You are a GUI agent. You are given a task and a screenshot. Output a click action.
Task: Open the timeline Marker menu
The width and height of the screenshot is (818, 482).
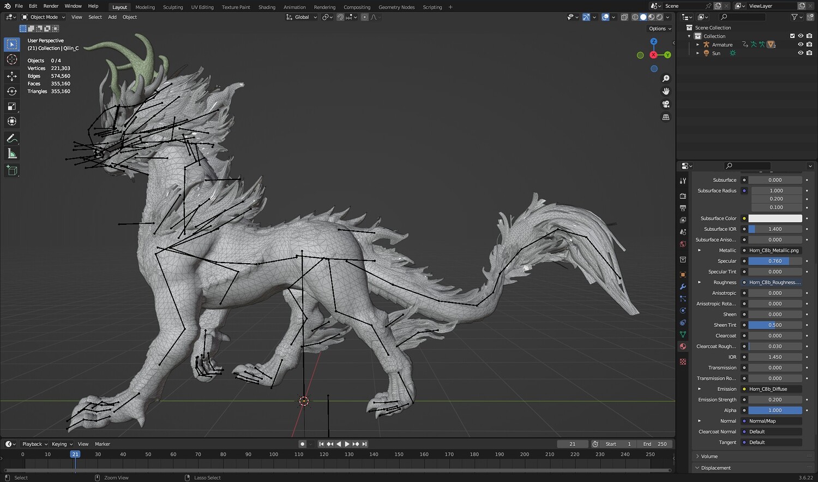pos(103,444)
